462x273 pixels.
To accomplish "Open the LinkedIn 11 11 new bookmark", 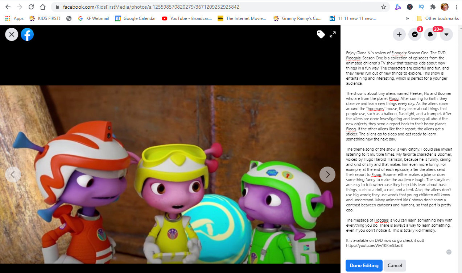I will 352,18.
